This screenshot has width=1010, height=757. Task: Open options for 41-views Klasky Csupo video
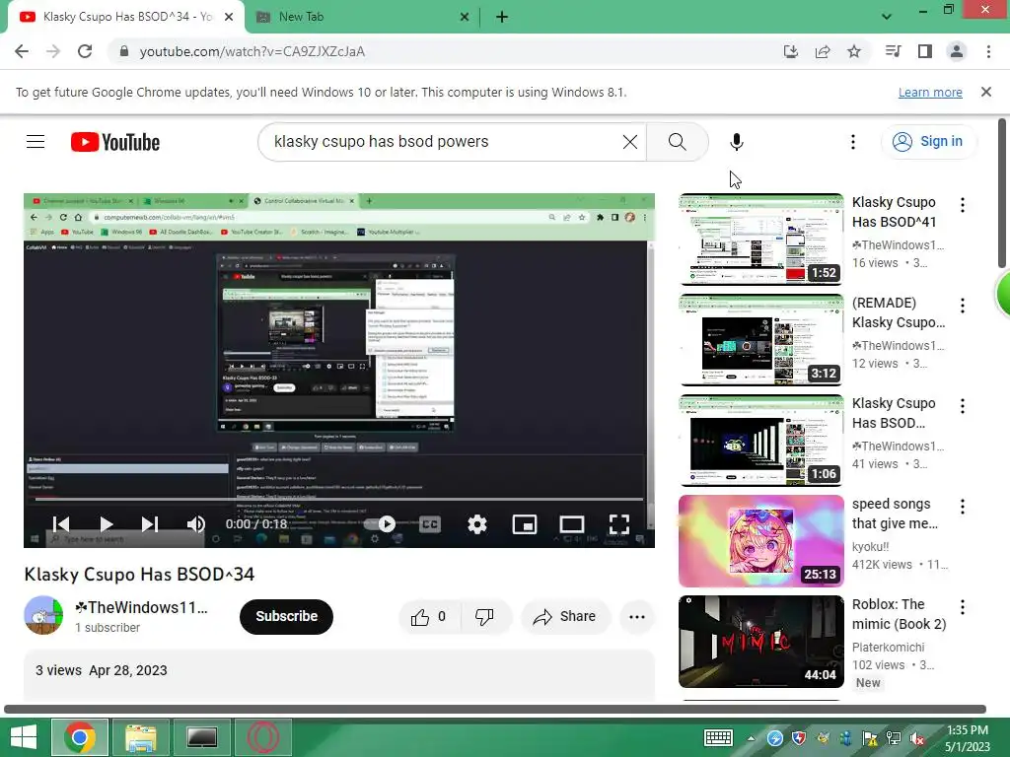point(963,405)
